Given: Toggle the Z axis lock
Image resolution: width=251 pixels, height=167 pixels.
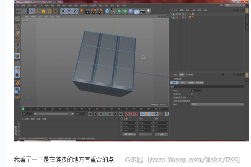Looking at the screenshot, I should [x=75, y=11].
